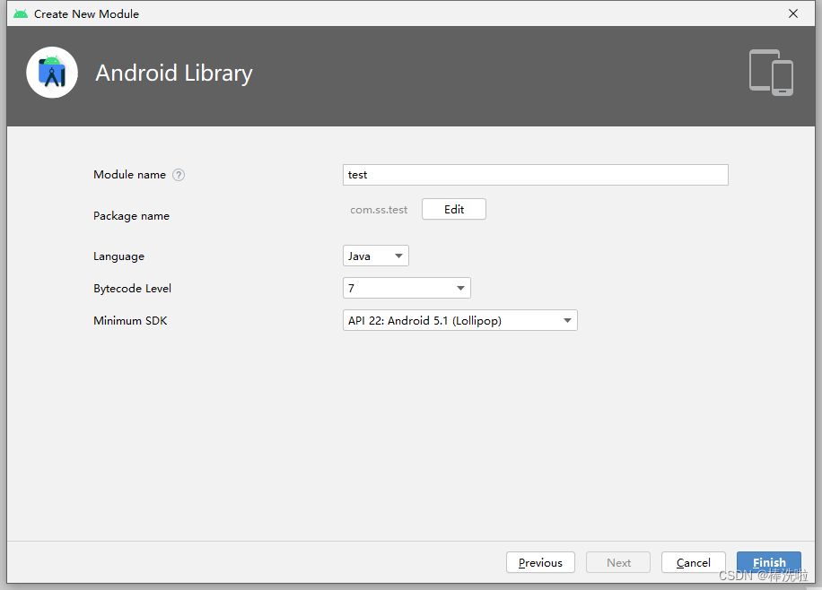Focus the Module name text field
The image size is (822, 590).
click(x=535, y=175)
